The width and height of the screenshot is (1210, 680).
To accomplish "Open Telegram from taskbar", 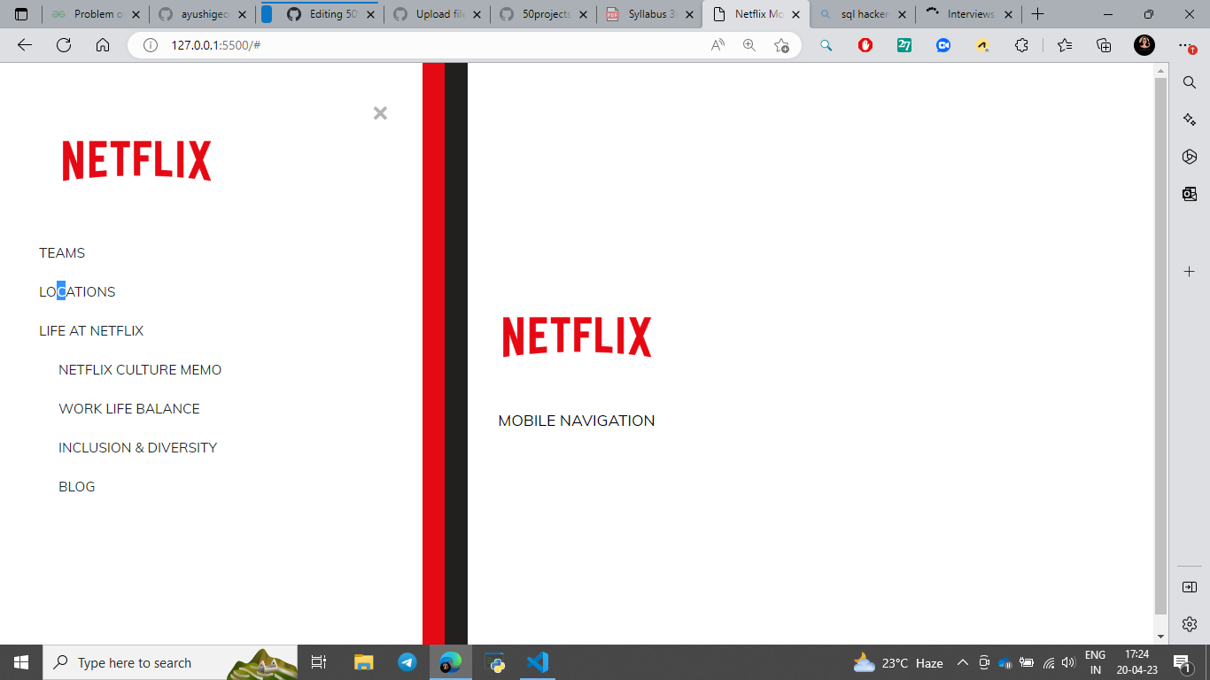I will point(407,662).
